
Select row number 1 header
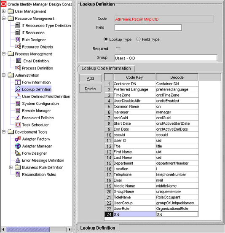(x=109, y=84)
